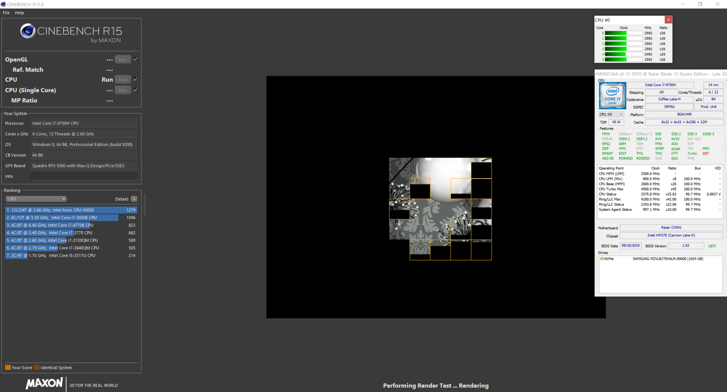
Task: Click the Cinebench sphere logo icon
Action: click(28, 31)
